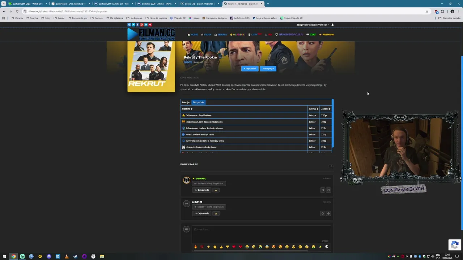Block SenoXPL's comment using ban icon

tap(328, 190)
